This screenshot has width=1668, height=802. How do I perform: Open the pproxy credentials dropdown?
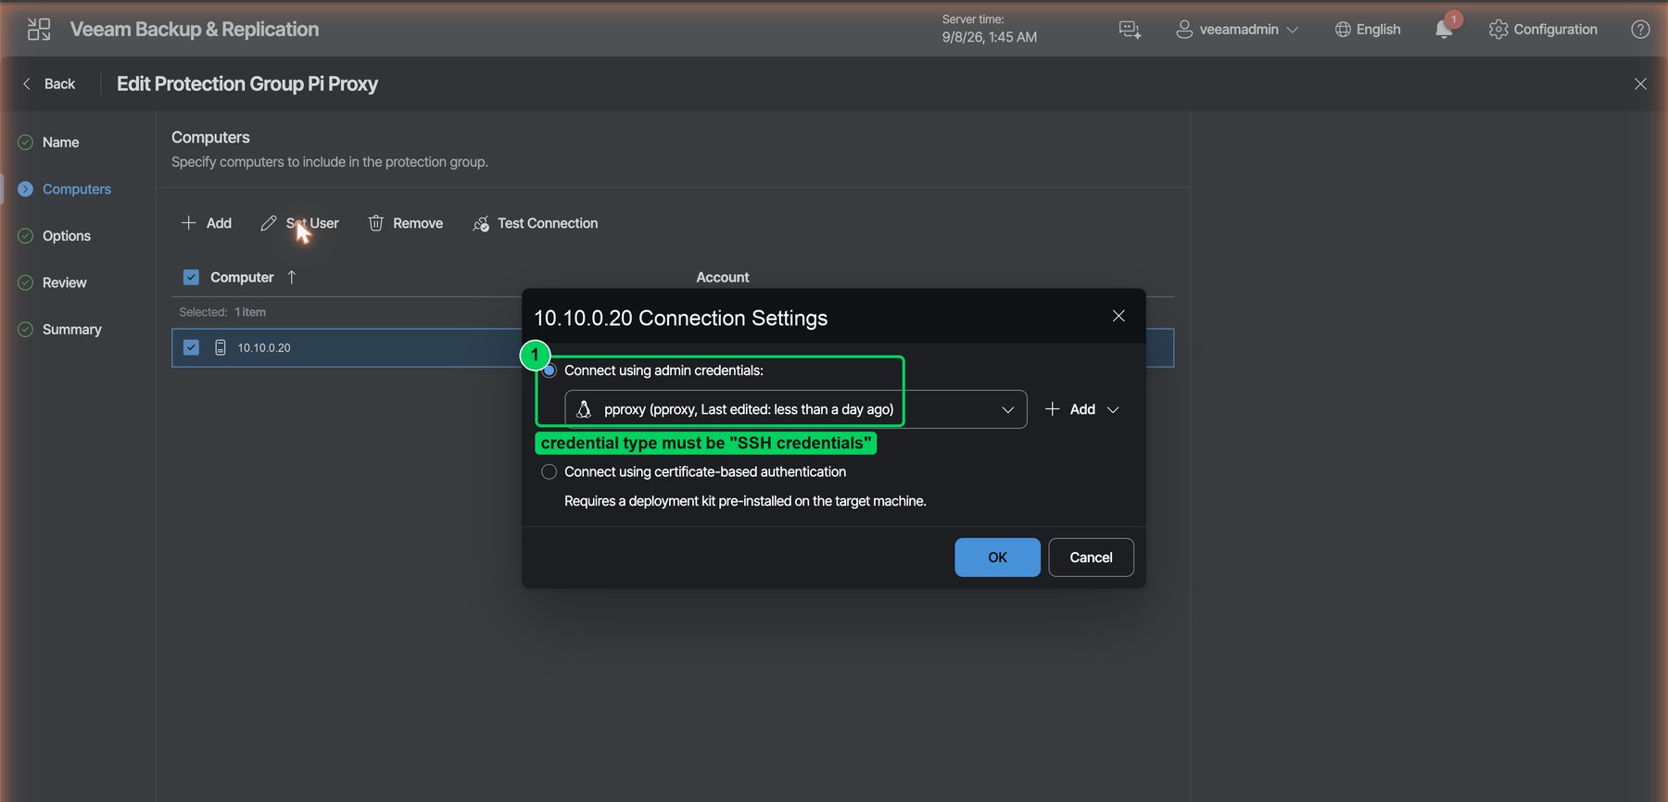click(795, 409)
